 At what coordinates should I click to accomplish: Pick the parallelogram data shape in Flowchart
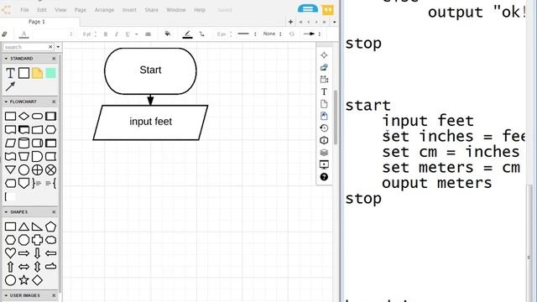(x=10, y=143)
